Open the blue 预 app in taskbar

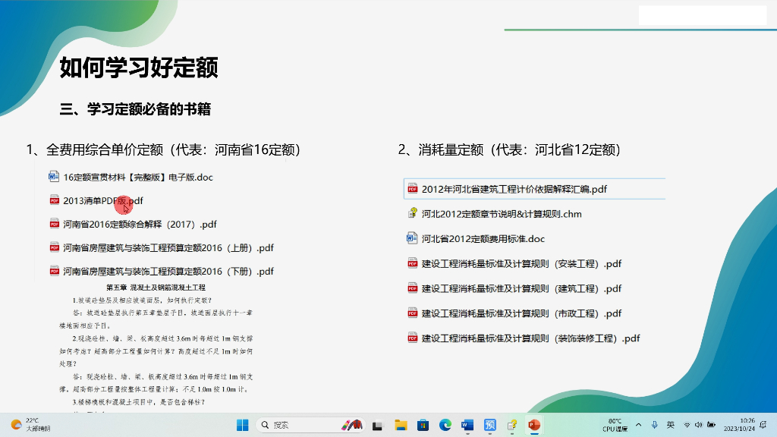pos(490,425)
